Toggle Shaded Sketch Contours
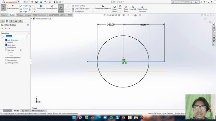 pyautogui.click(x=142, y=9)
